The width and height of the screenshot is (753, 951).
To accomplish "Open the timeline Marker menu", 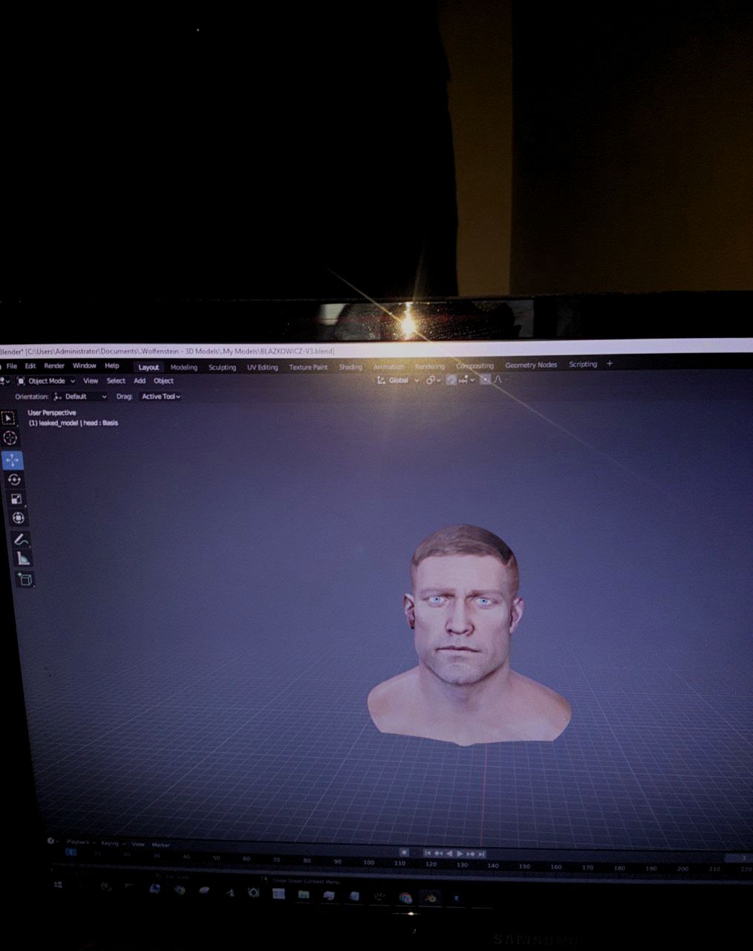I will coord(161,845).
